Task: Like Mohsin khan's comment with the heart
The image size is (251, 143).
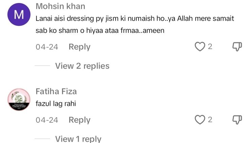Action: 200,47
